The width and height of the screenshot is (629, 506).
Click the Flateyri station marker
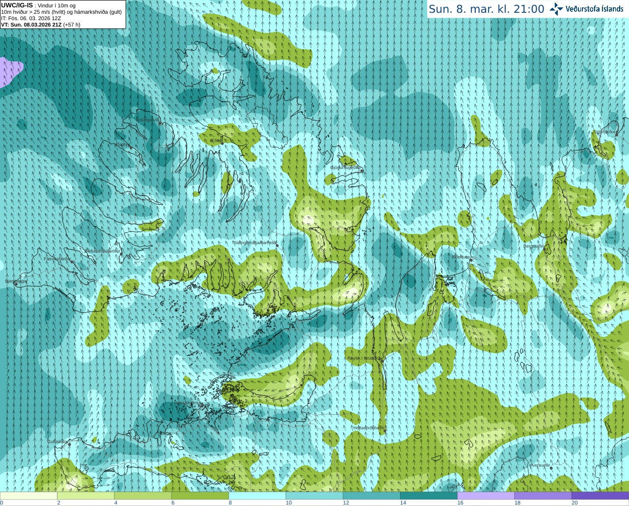point(131,148)
